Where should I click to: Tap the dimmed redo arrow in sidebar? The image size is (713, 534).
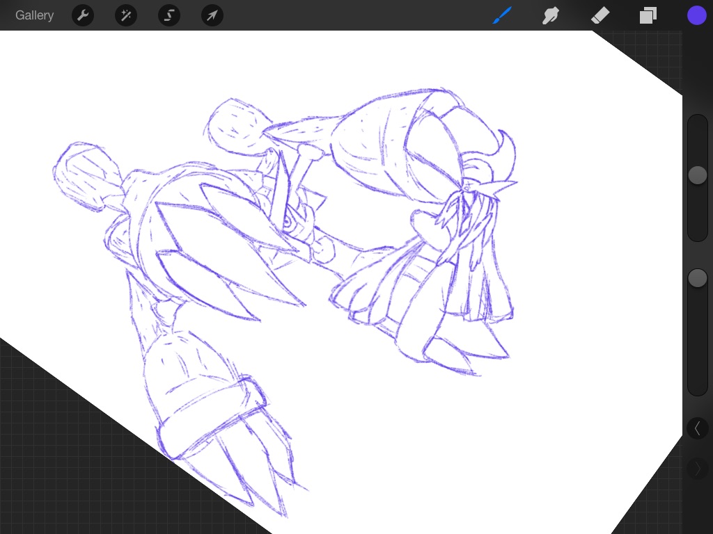point(697,469)
